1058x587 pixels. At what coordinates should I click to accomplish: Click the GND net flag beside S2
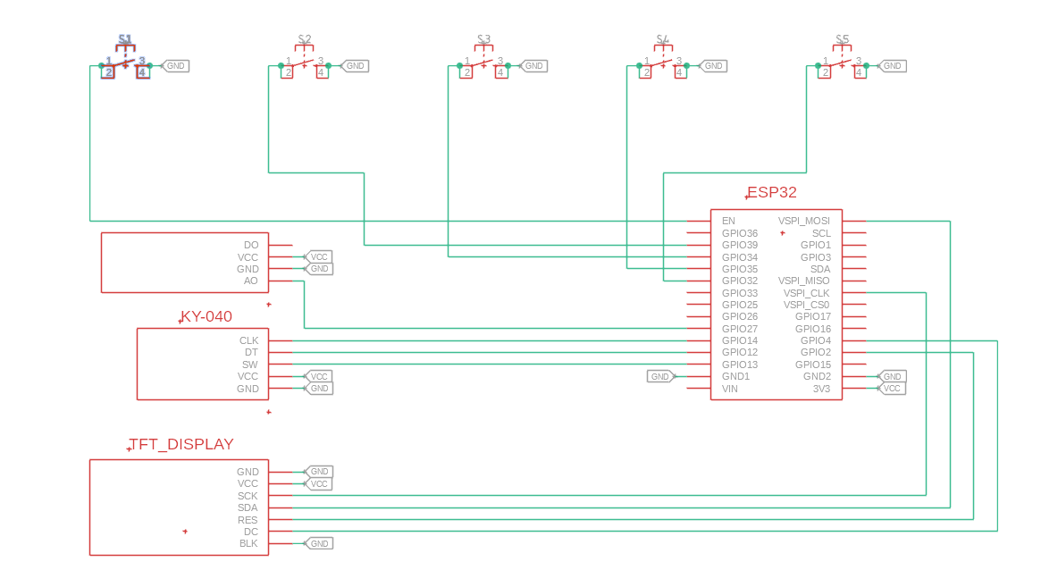[x=355, y=66]
